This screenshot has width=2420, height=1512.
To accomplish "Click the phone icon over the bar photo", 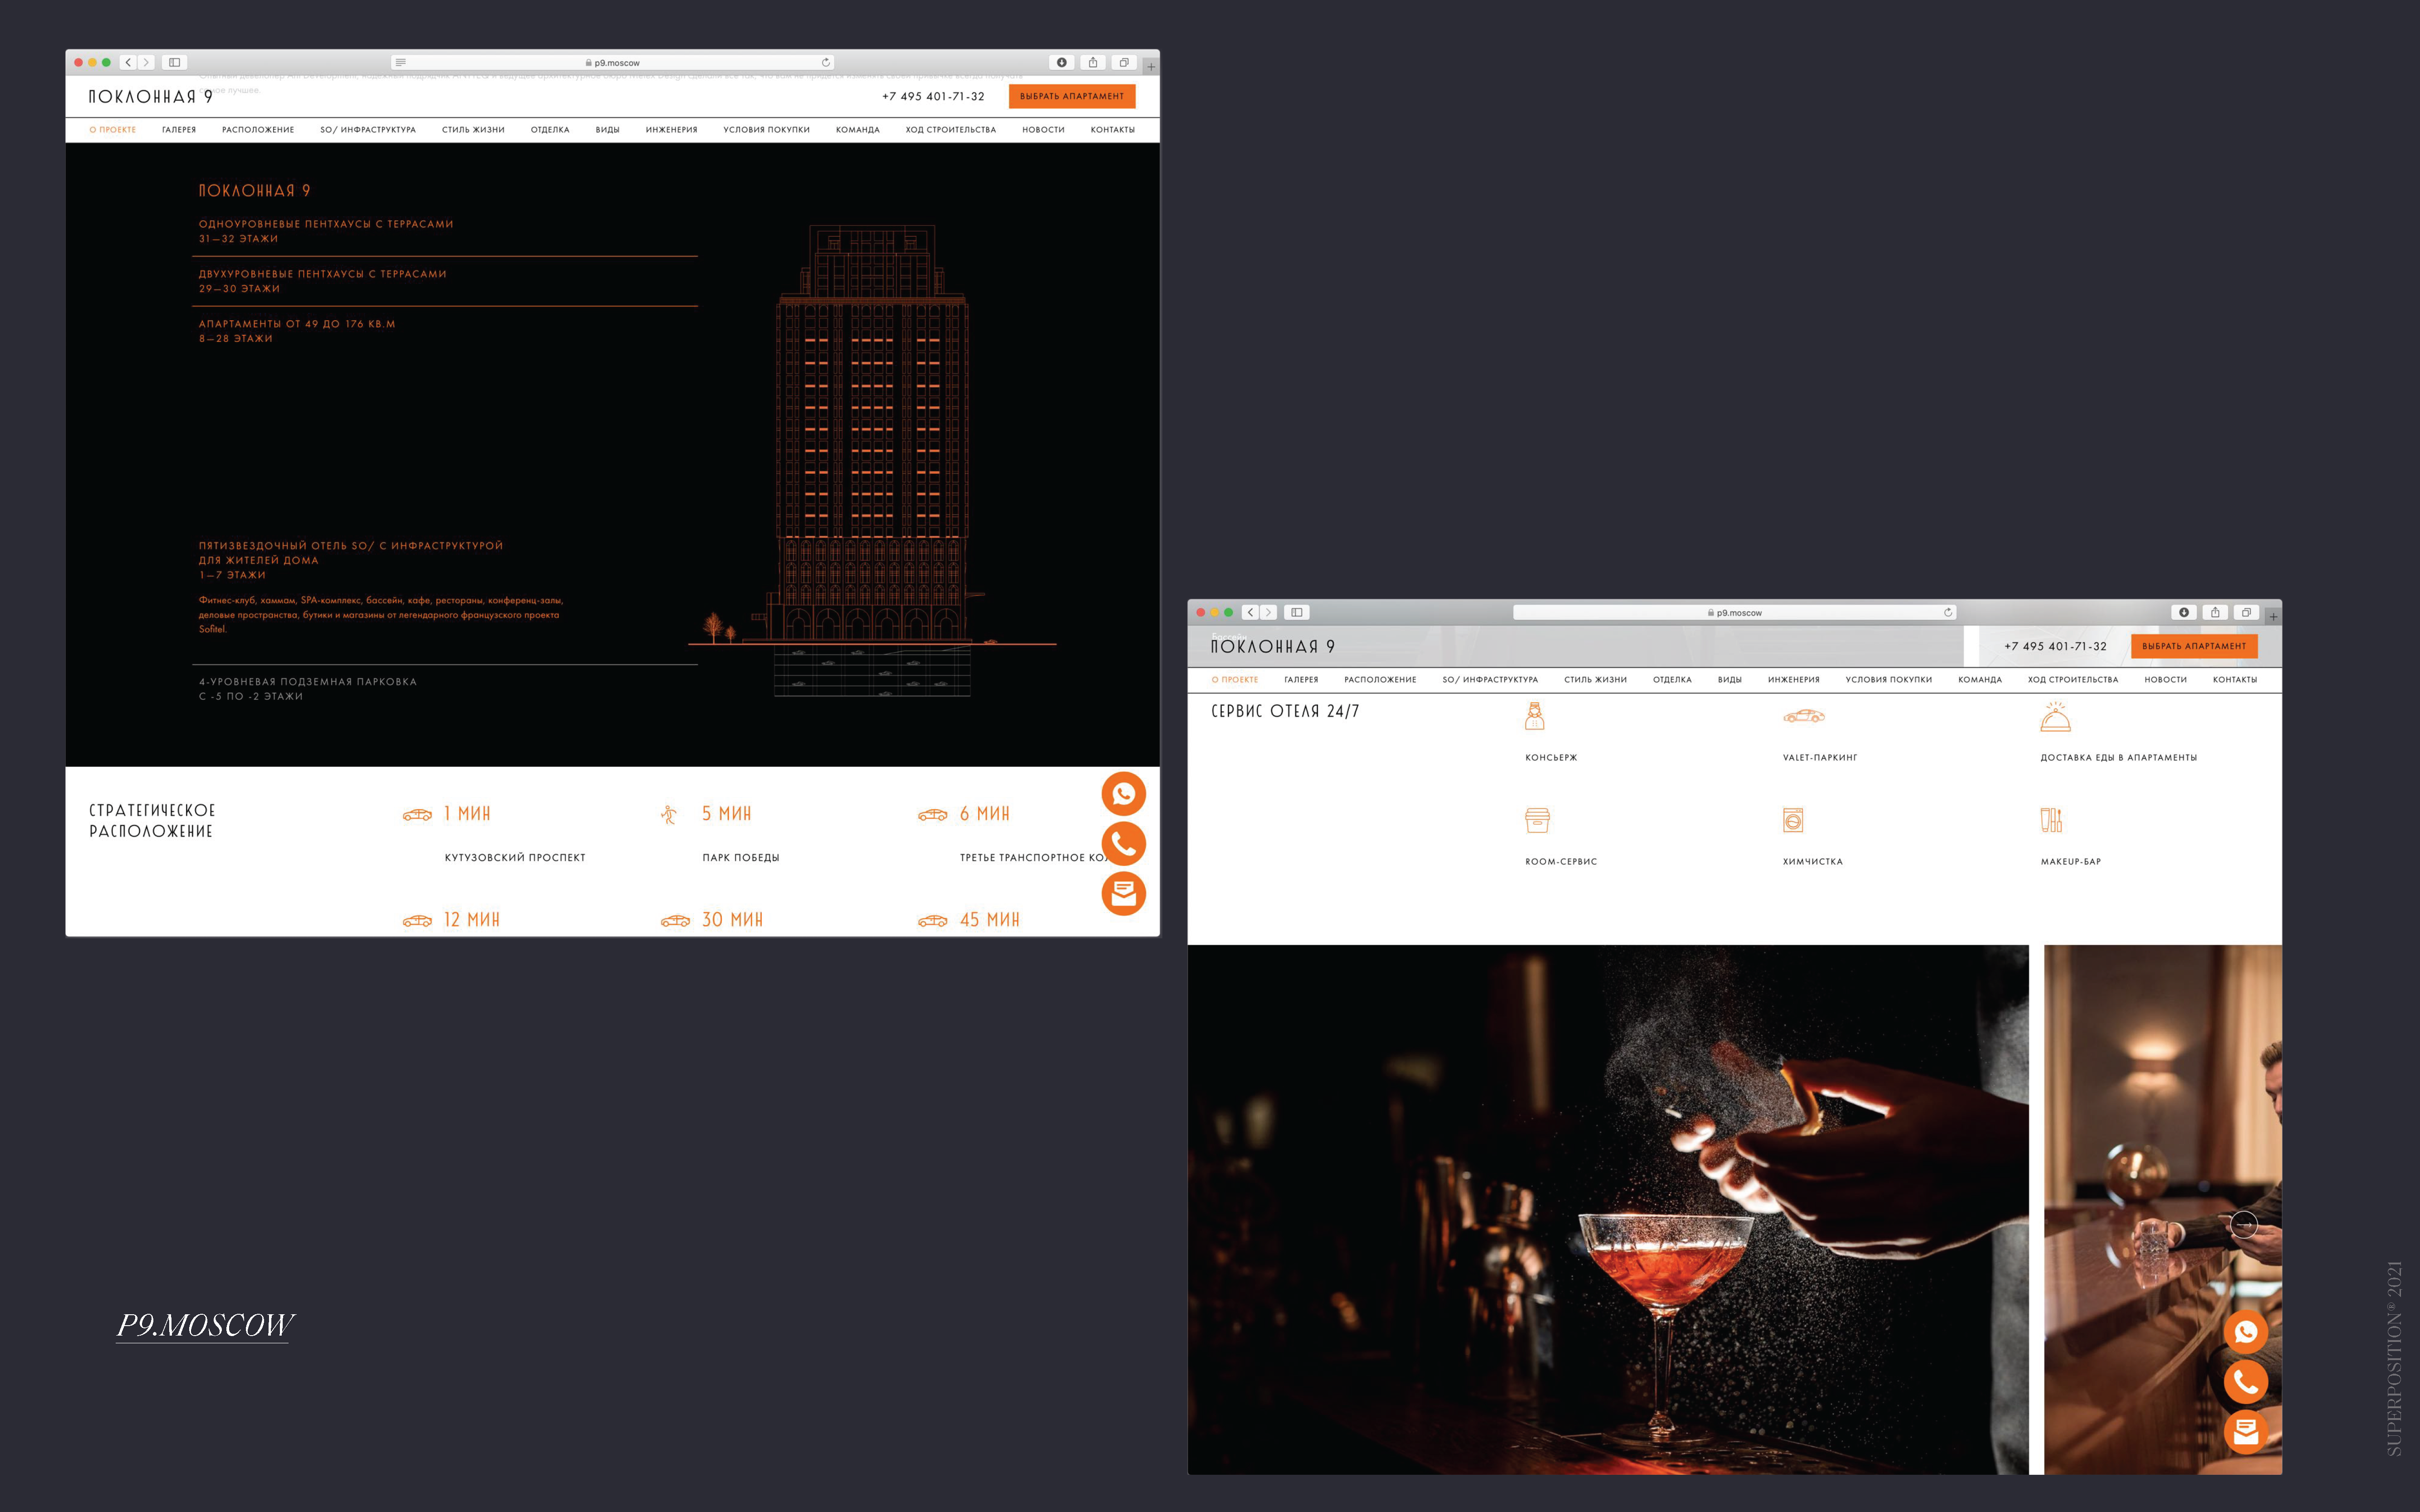I will click(x=2245, y=1382).
